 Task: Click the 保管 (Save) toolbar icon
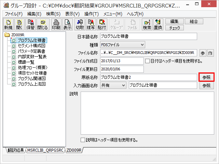pyautogui.click(x=31, y=25)
